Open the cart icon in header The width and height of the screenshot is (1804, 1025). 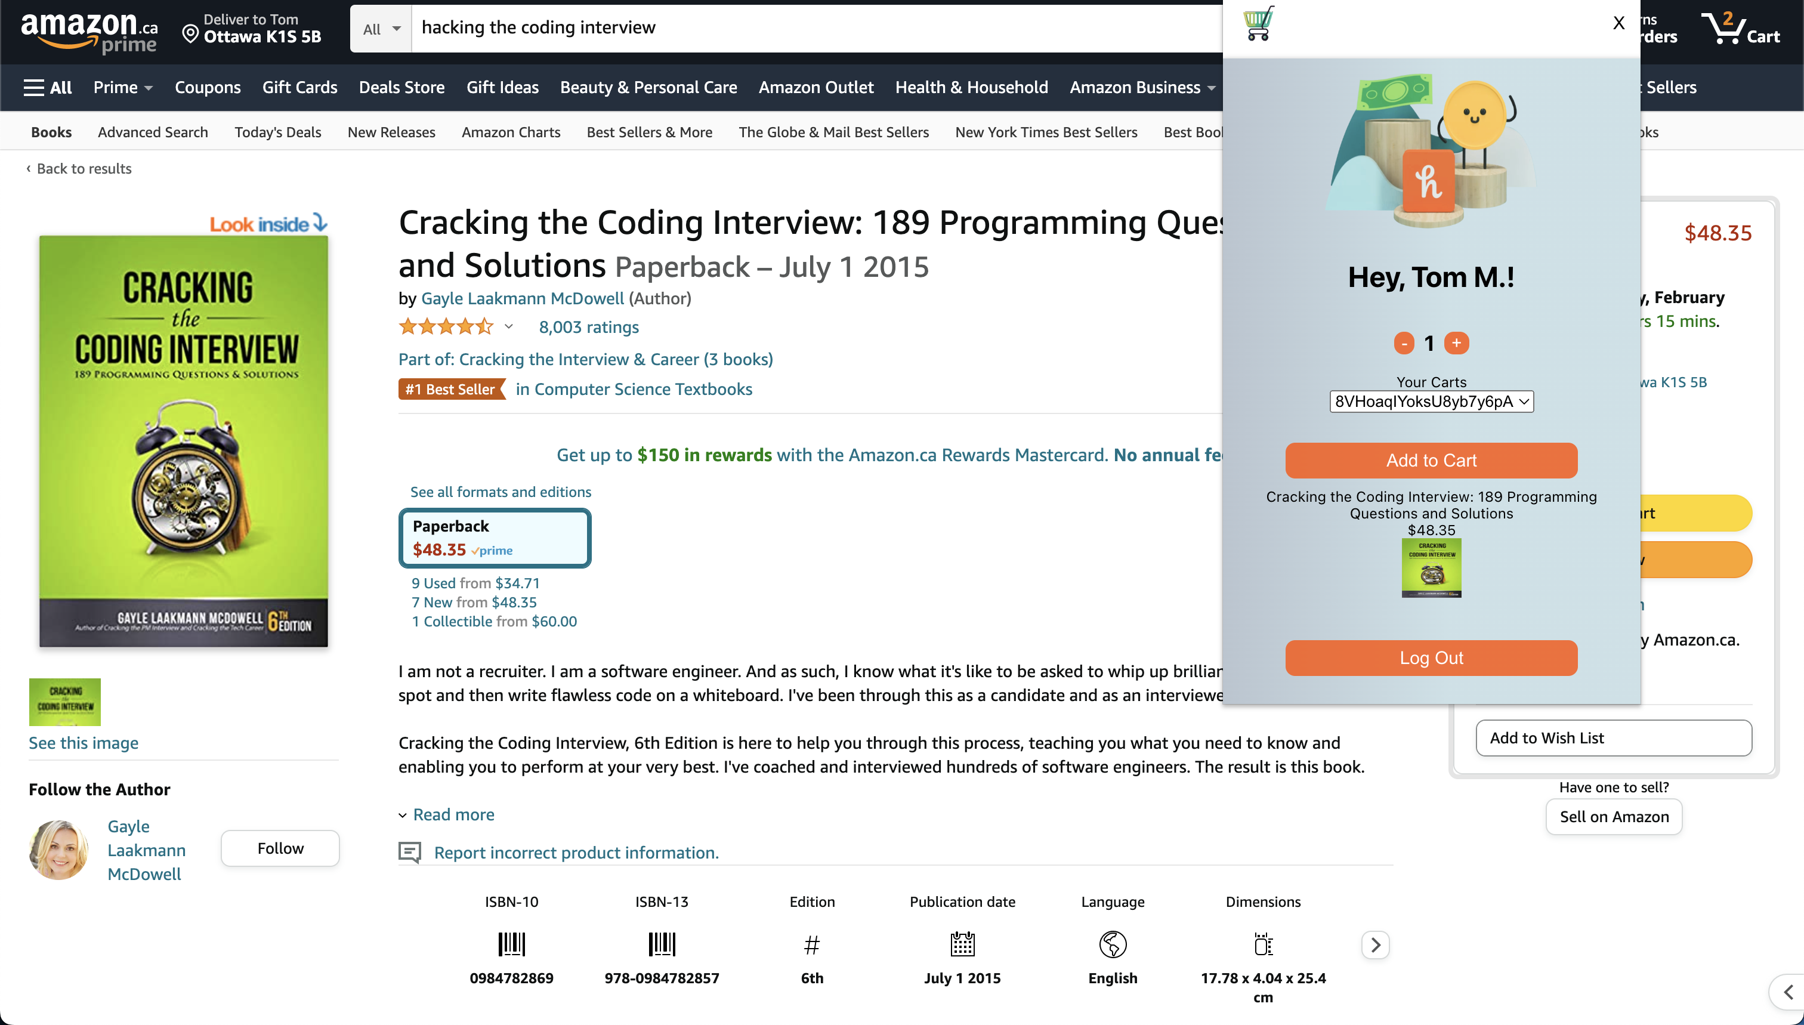1740,30
